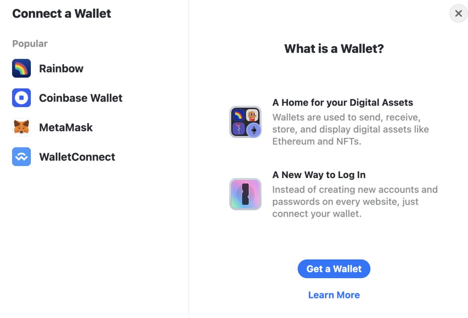Pick the MetaMask text label
Image resolution: width=468 pixels, height=318 pixels.
pyautogui.click(x=66, y=127)
